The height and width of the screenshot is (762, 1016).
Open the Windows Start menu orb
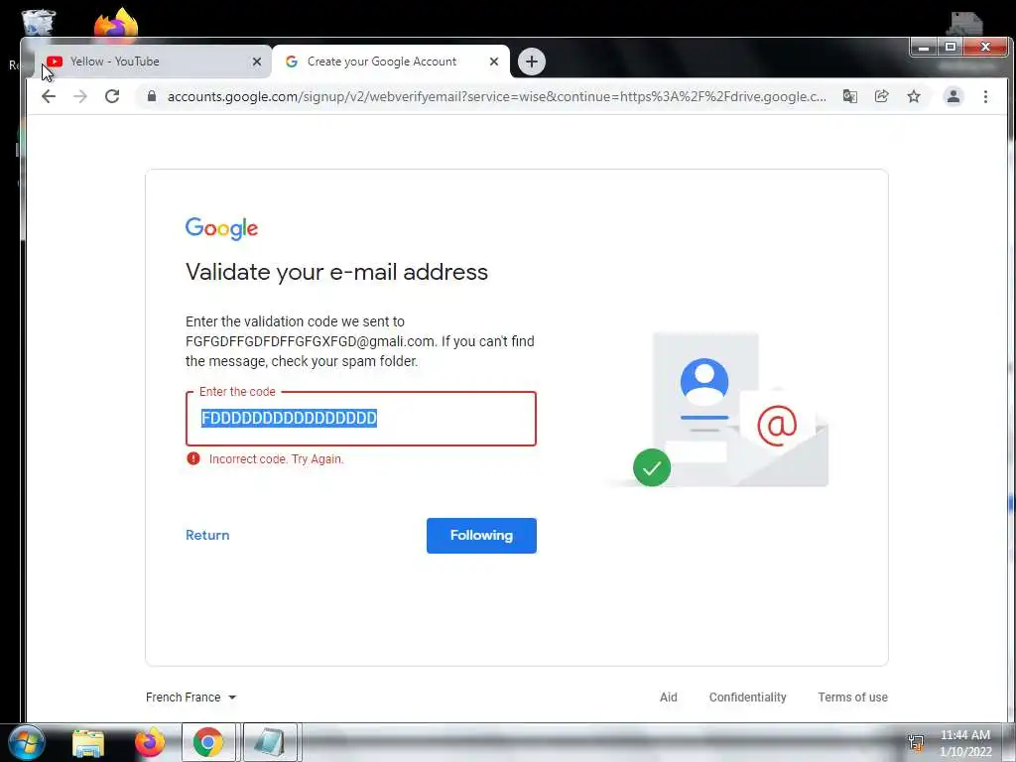click(x=27, y=742)
